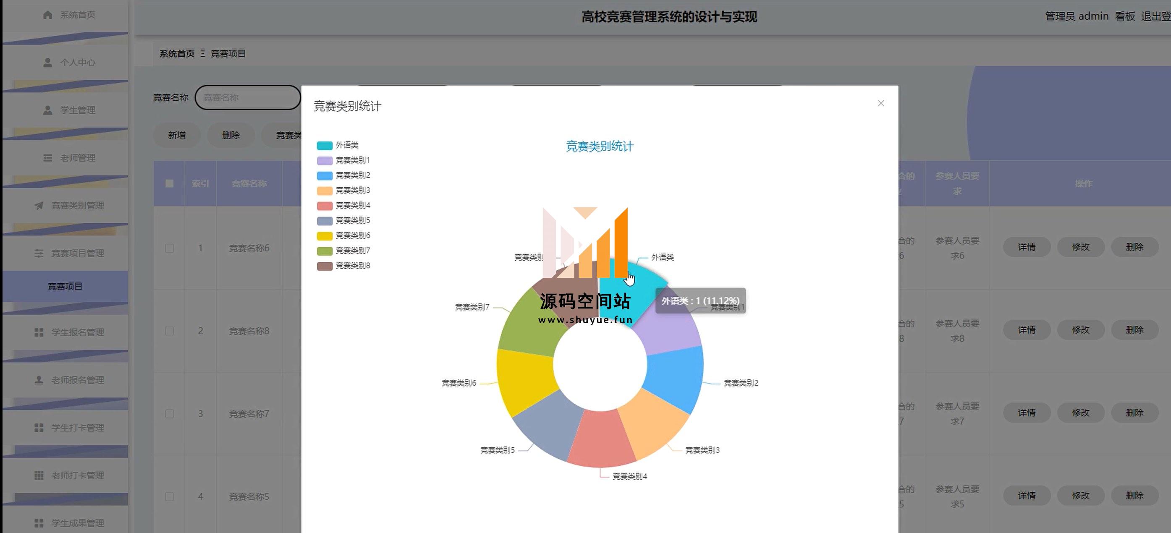Click the home icon beside 系统首页
Image resolution: width=1171 pixels, height=533 pixels.
(48, 15)
